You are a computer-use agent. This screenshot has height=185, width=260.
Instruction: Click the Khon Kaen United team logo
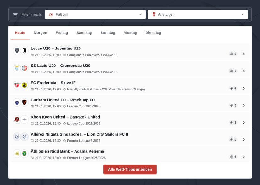coord(17,119)
